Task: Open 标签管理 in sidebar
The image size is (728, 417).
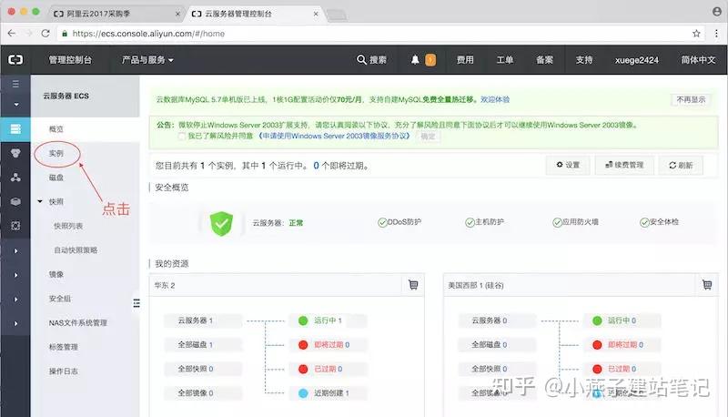Action: pos(64,346)
